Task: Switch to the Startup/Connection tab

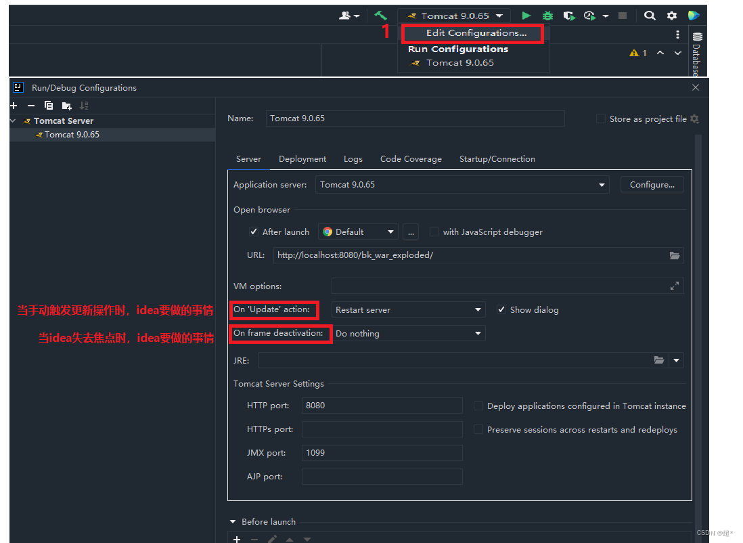Action: click(497, 159)
